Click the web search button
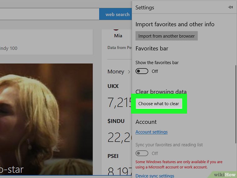Viewport: 237px width, 178px height. (x=115, y=14)
